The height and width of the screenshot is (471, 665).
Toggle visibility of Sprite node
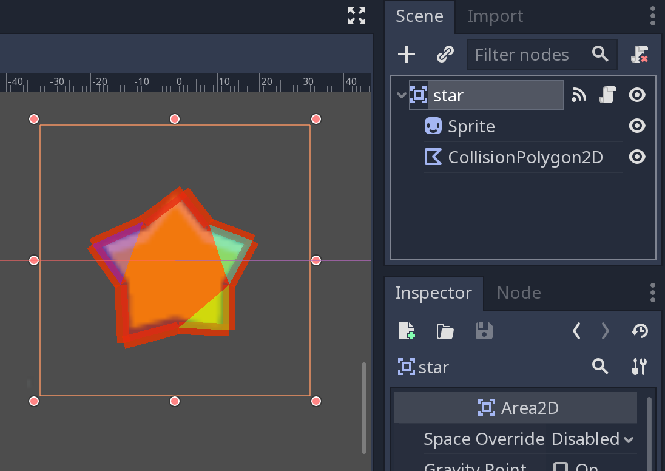click(637, 126)
